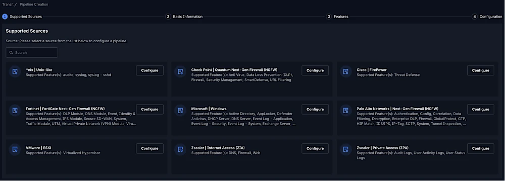Configure Fortinet FortiGate Next-Gen Firewall
Viewport: 505px width, 181px height.
tap(150, 110)
